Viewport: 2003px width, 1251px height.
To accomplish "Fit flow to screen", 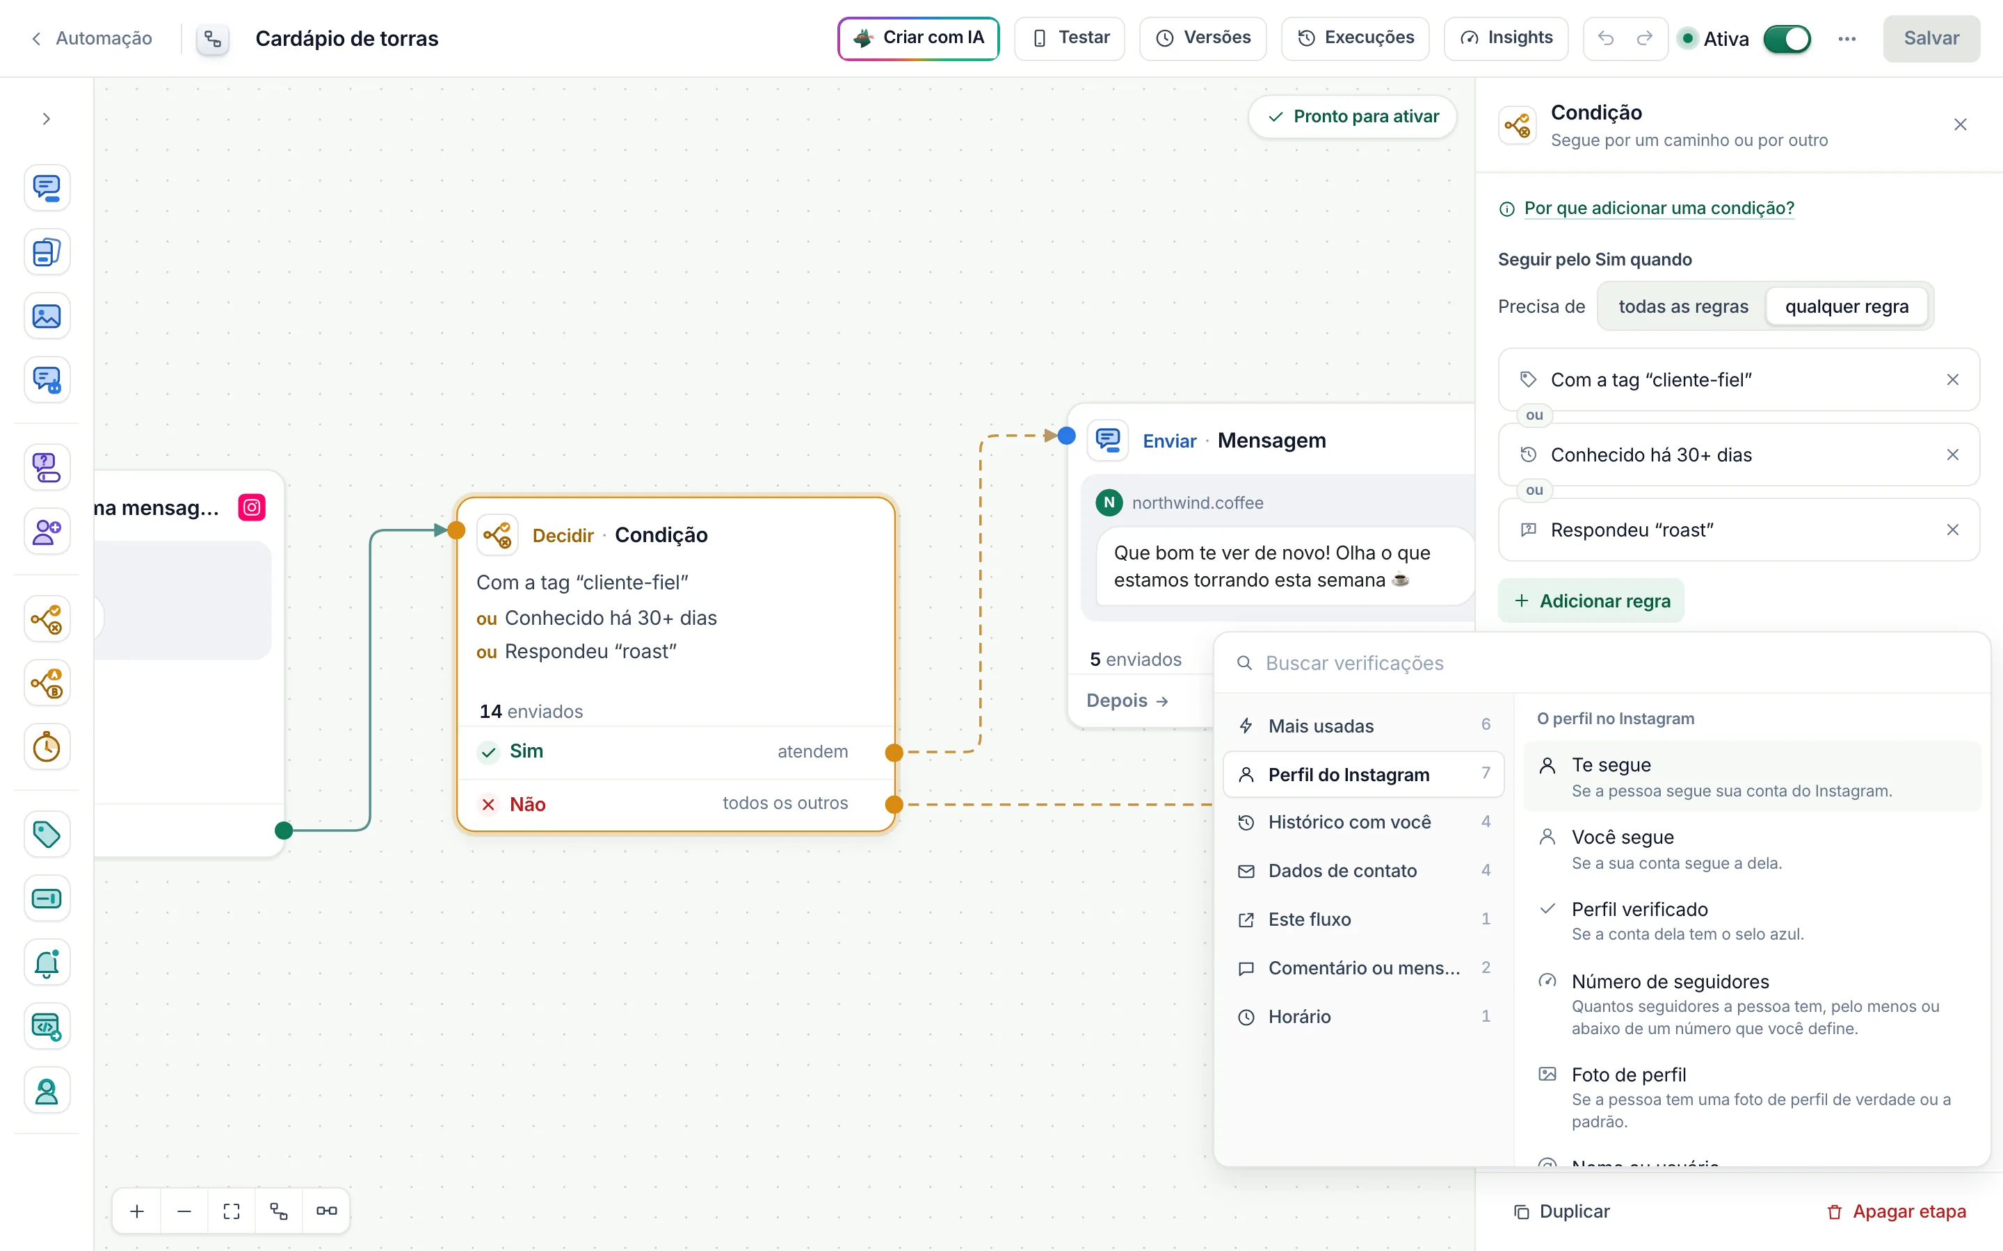I will (x=232, y=1211).
